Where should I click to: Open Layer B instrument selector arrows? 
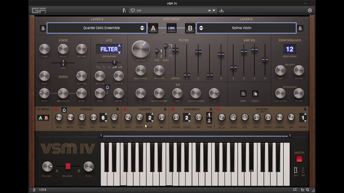pos(201,28)
